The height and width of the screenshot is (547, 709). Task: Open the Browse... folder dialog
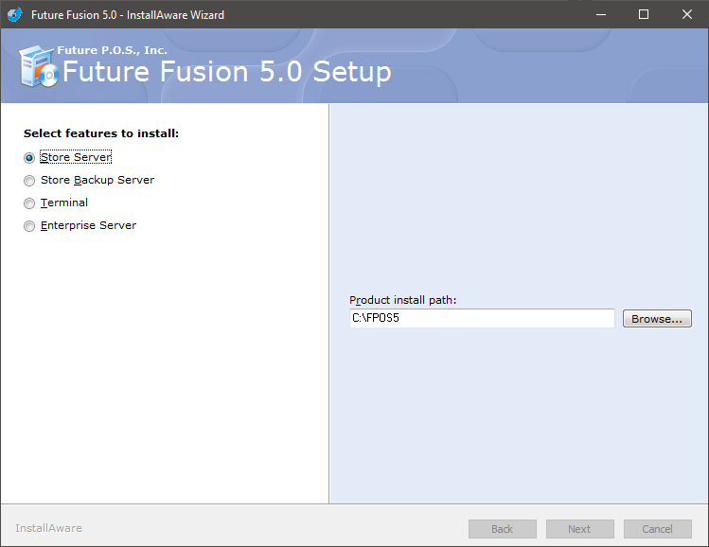pyautogui.click(x=657, y=319)
